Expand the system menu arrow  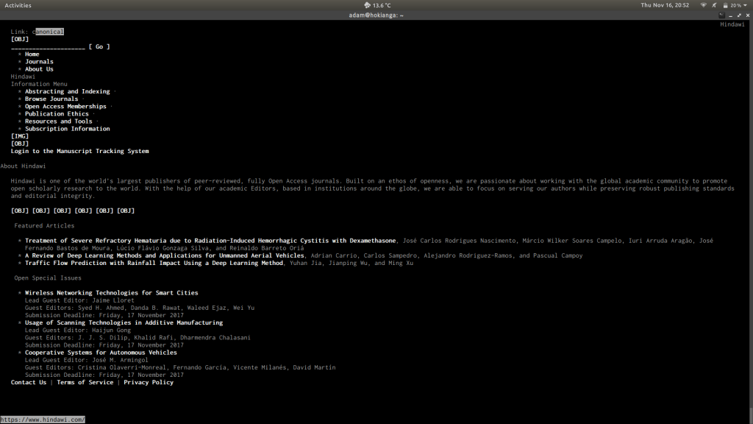746,5
